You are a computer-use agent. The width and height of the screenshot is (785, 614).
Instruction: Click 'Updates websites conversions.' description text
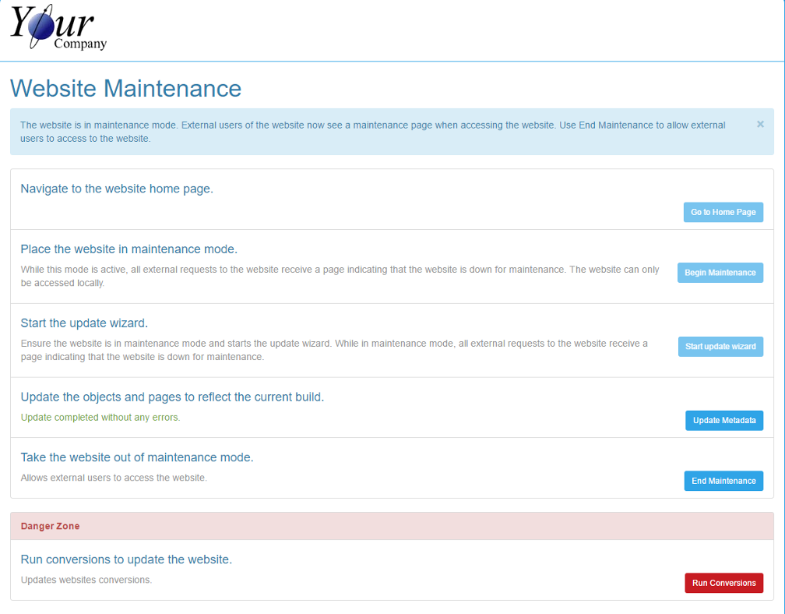[86, 580]
